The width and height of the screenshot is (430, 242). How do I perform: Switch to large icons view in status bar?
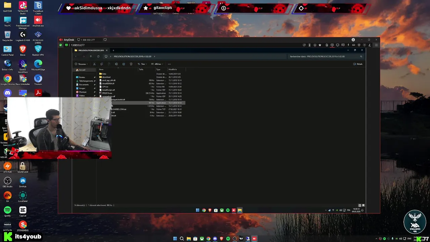363,205
